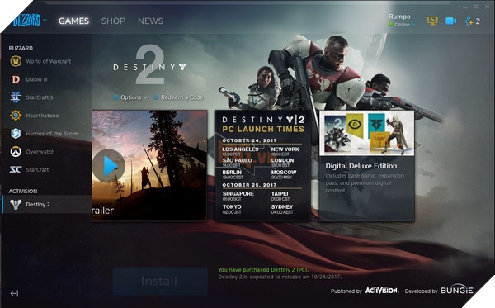Viewport: 495px width, 308px height.
Task: Select the StarCraft II label
Action: point(40,97)
